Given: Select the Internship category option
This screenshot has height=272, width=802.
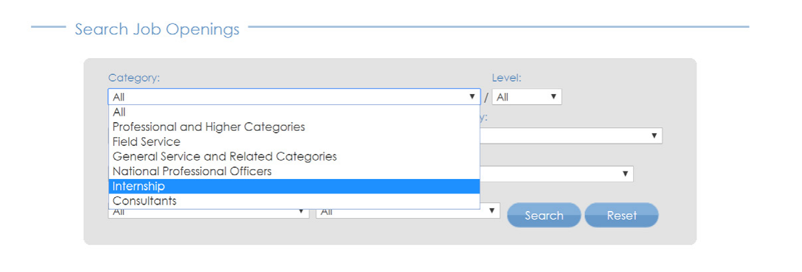Looking at the screenshot, I should pos(294,186).
